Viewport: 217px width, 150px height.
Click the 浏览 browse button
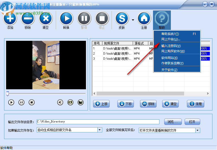coord(173,122)
